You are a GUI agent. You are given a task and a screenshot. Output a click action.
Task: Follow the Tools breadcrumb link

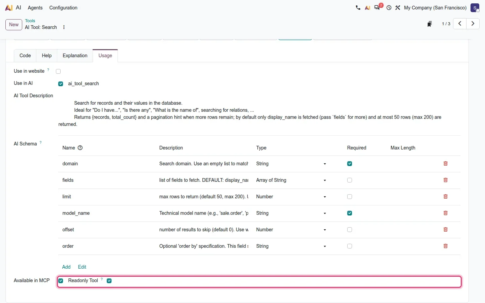30,21
